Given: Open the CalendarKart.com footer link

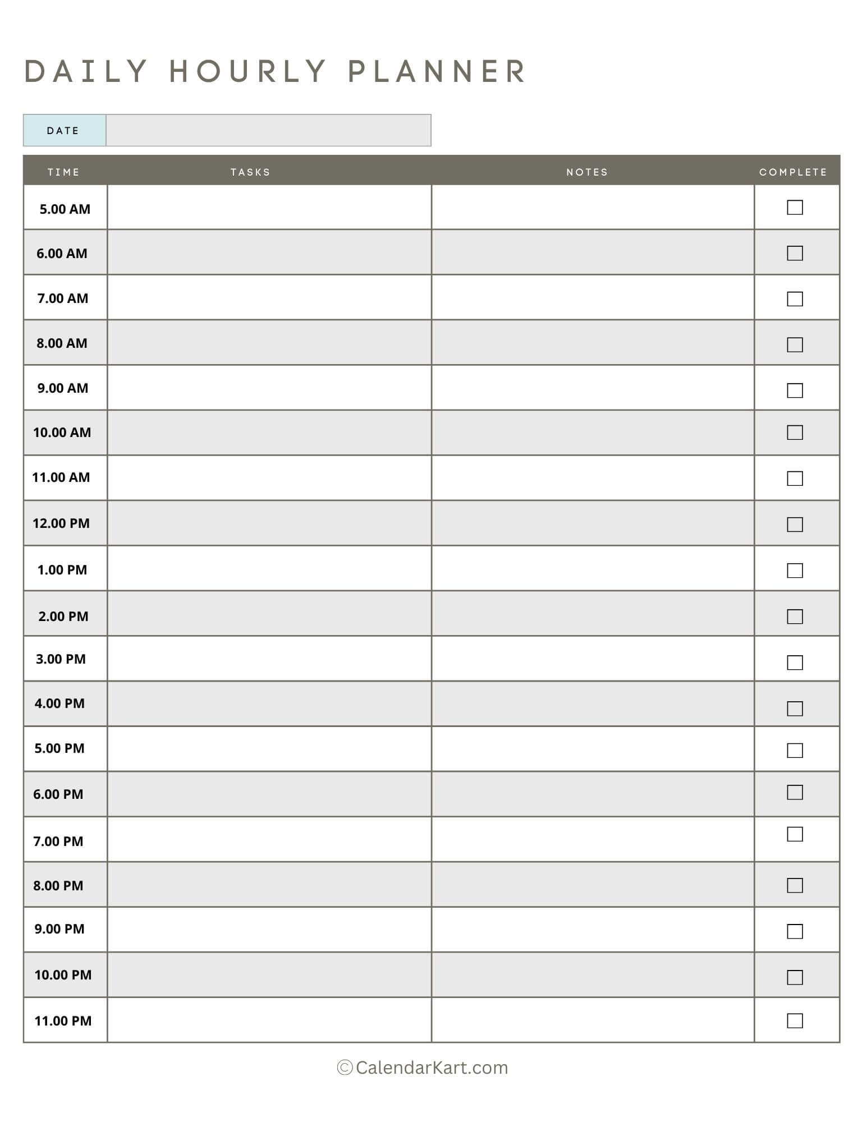Looking at the screenshot, I should coord(423,1067).
